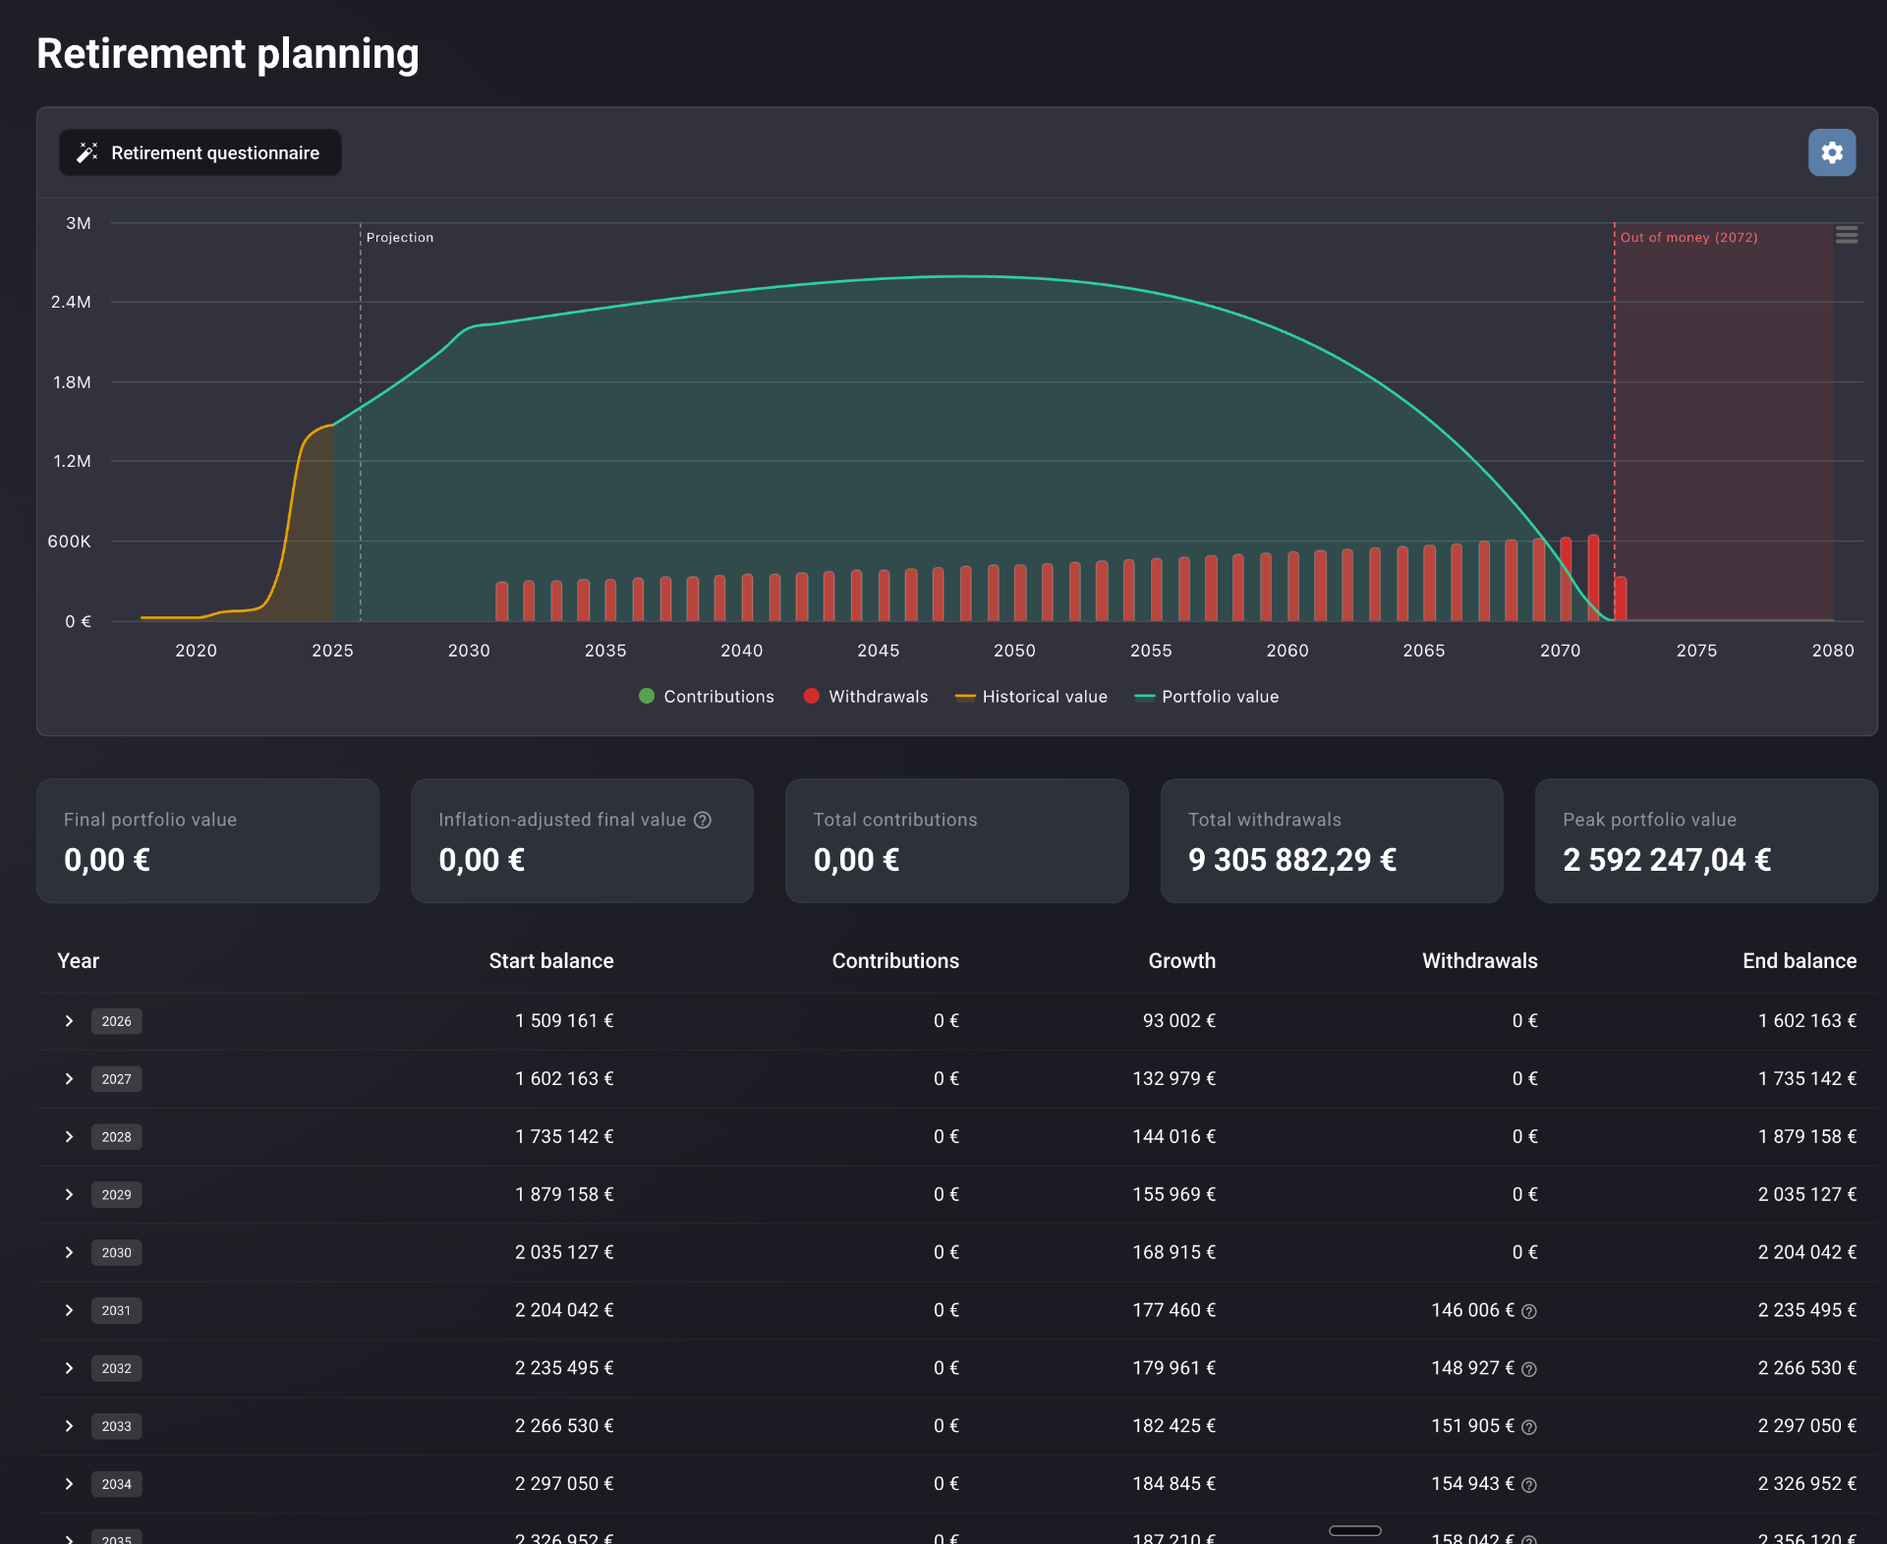Viewport: 1887px width, 1544px height.
Task: Click the tall red withdrawal bar at 2071
Action: pyautogui.click(x=1593, y=578)
